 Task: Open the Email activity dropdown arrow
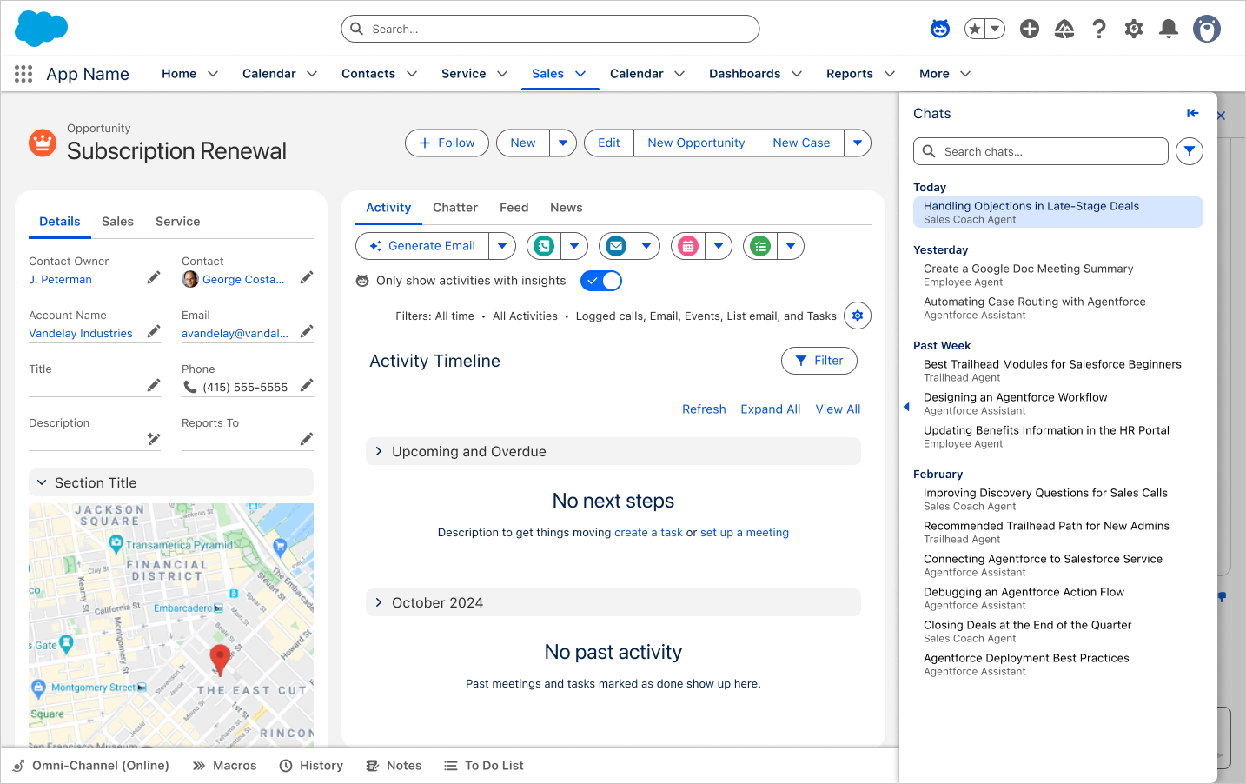[646, 246]
